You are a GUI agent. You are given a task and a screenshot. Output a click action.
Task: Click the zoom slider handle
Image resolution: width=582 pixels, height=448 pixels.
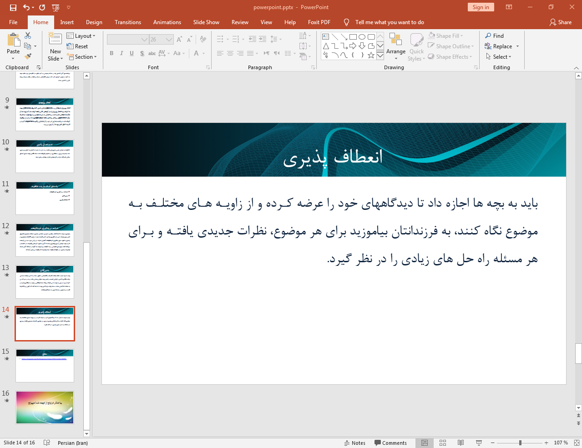[520, 443]
